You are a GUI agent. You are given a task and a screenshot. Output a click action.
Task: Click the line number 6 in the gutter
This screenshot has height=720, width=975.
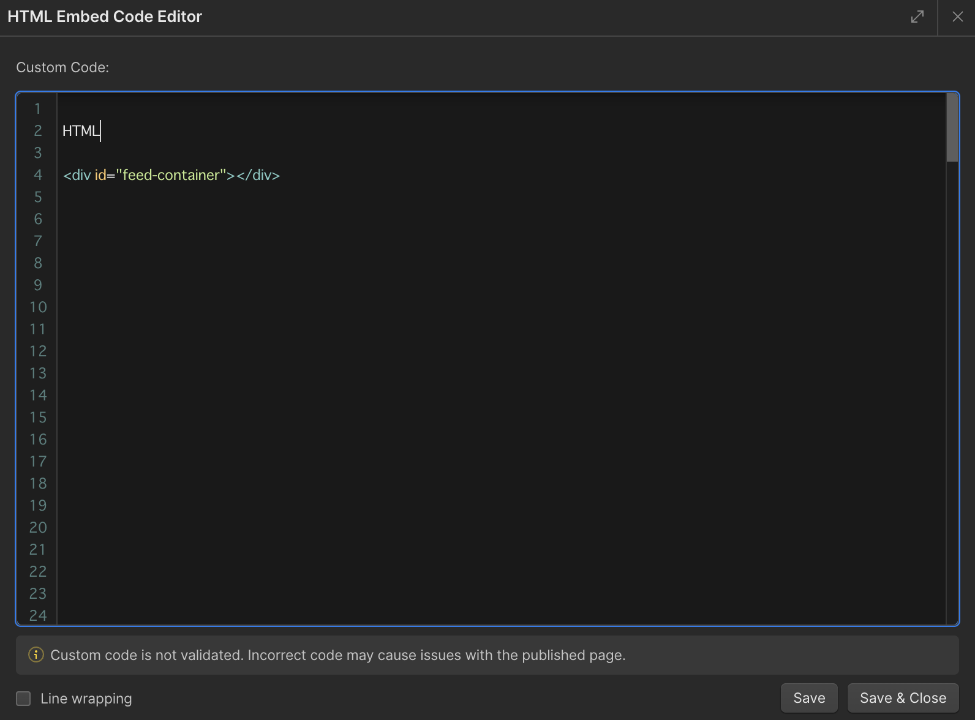coord(38,219)
